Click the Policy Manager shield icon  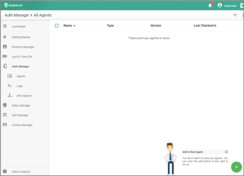tap(5, 105)
